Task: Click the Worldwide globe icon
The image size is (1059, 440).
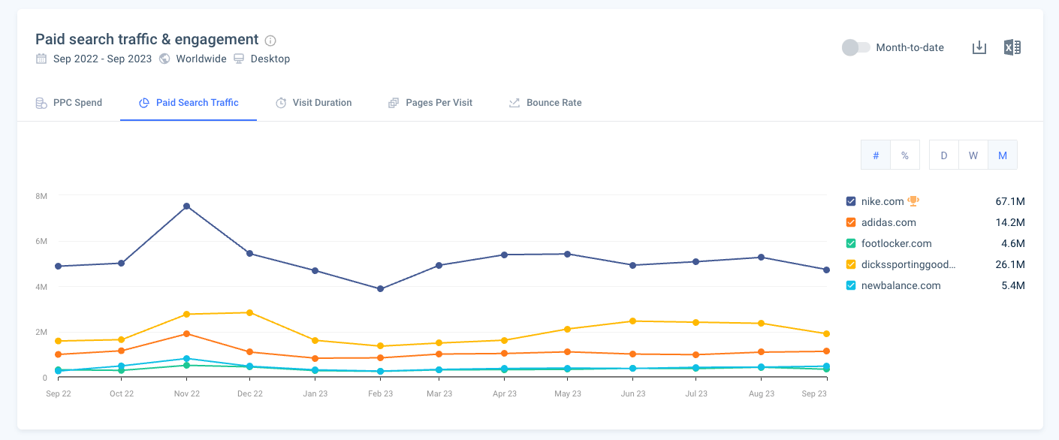Action: 164,58
